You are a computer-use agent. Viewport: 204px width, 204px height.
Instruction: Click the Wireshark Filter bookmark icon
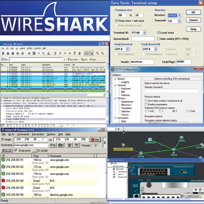click(x=2, y=59)
